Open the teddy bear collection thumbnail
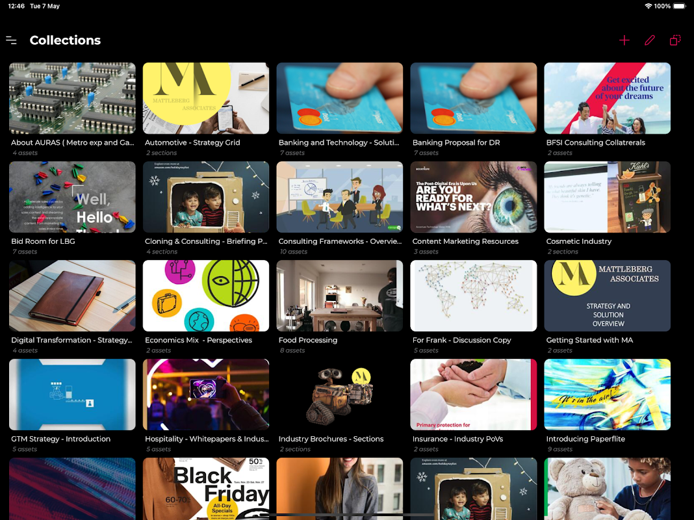The height and width of the screenshot is (520, 694). pyautogui.click(x=607, y=489)
